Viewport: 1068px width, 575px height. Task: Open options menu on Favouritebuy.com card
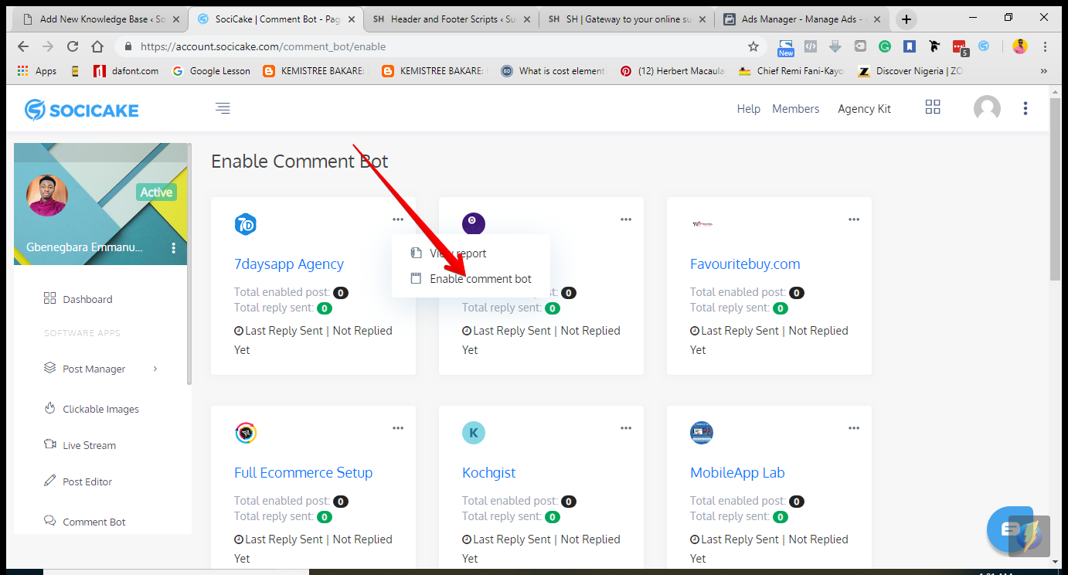coord(854,219)
